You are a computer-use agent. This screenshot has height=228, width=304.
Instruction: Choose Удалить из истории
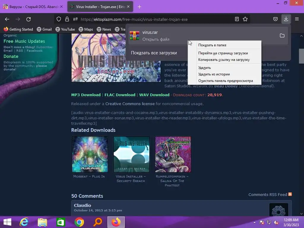tap(224, 74)
